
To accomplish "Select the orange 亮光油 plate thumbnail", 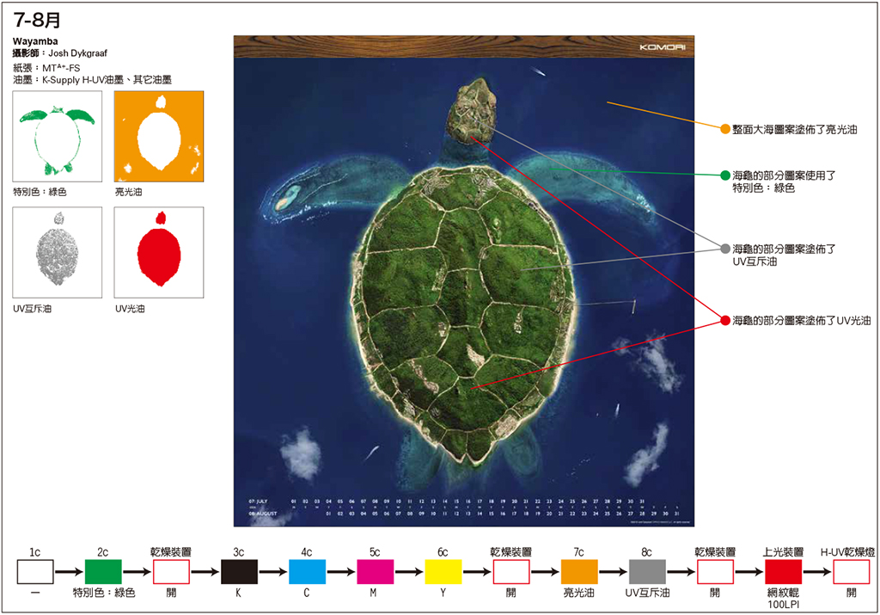I will pyautogui.click(x=159, y=136).
